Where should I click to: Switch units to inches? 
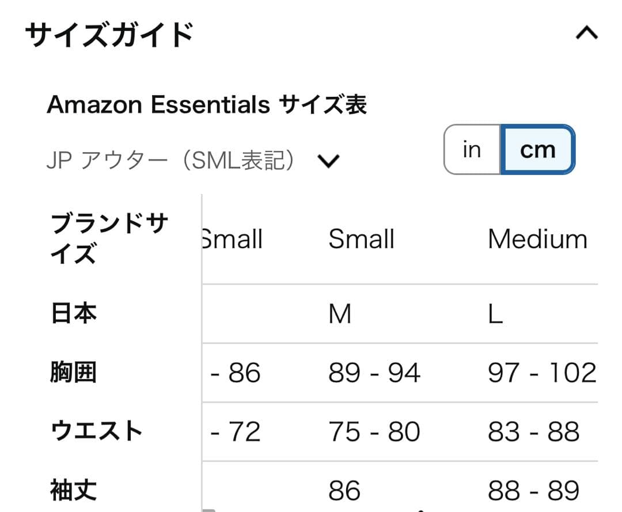[472, 150]
